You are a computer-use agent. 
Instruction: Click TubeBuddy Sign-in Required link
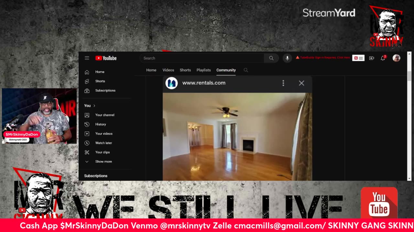[325, 58]
